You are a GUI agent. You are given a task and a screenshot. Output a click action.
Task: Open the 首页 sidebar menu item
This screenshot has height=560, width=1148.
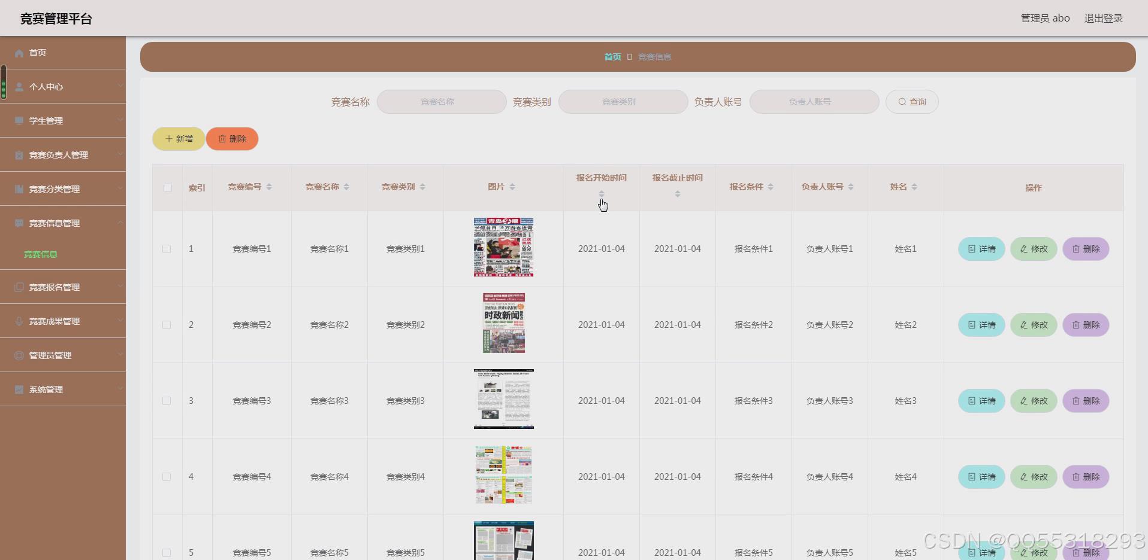click(x=63, y=53)
